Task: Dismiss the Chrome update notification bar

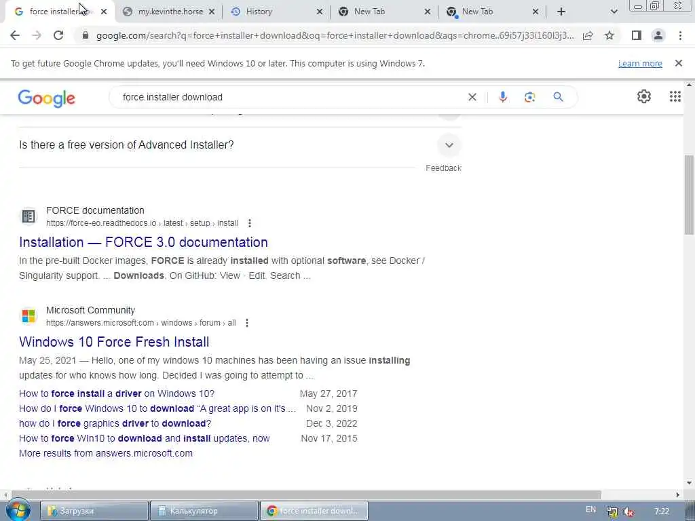Action: click(679, 63)
